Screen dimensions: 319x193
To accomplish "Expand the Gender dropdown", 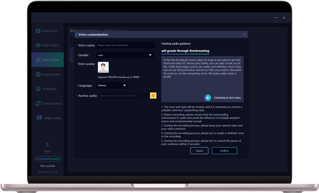I will click(125, 55).
